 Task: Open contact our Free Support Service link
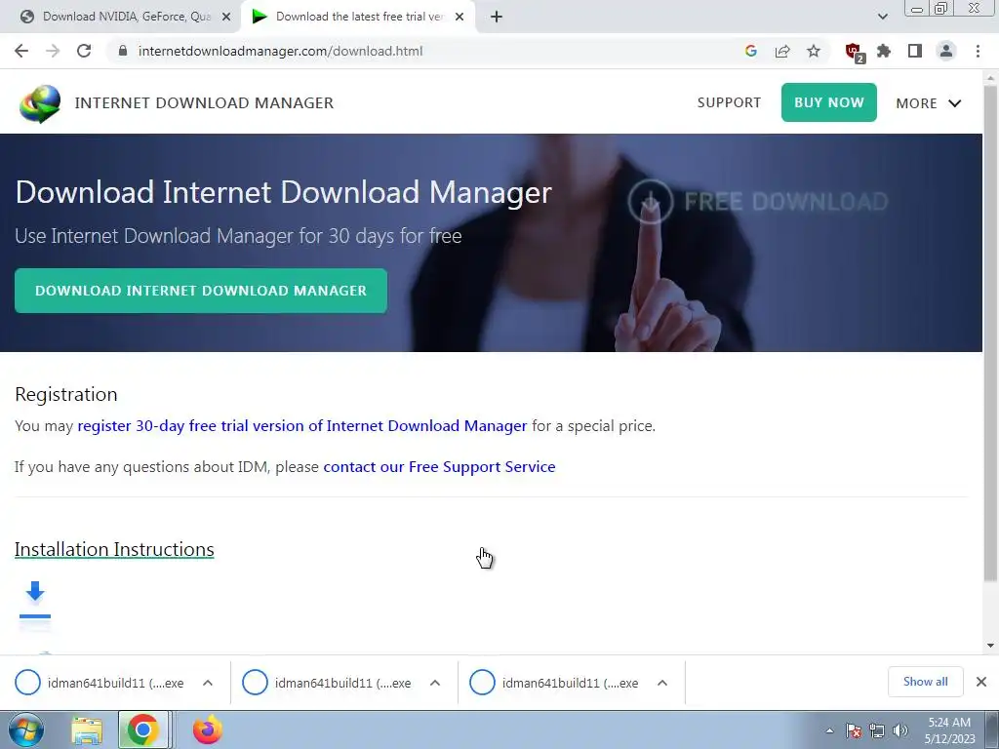[x=440, y=467]
